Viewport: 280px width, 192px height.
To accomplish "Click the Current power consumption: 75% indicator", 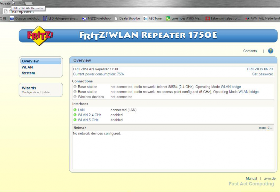I will (98, 74).
